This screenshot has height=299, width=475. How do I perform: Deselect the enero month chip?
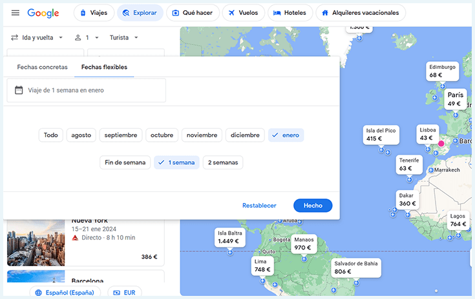coord(286,135)
